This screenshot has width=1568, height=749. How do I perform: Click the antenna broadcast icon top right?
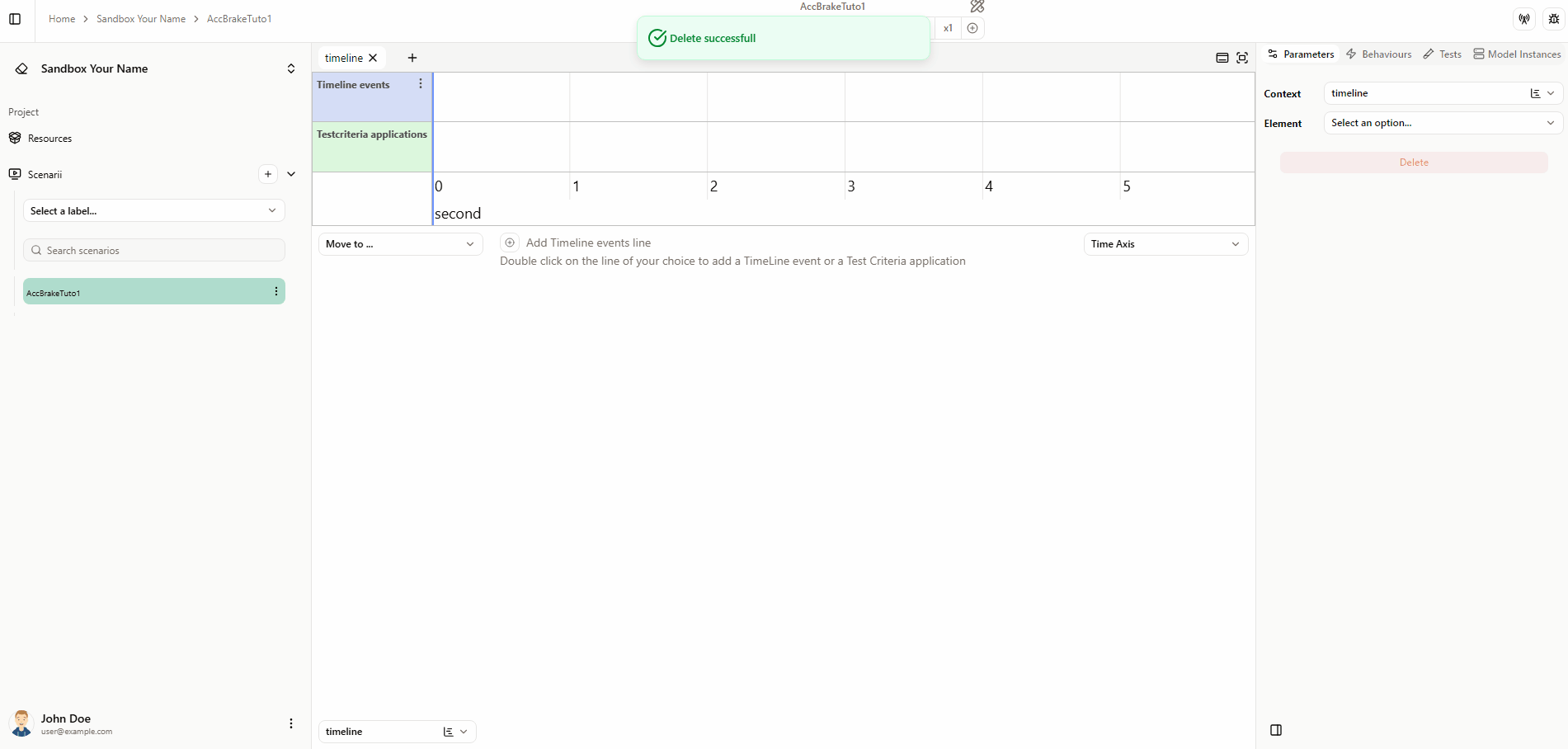(1523, 18)
